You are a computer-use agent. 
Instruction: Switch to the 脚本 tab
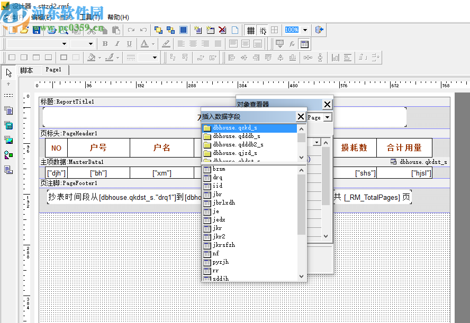27,70
